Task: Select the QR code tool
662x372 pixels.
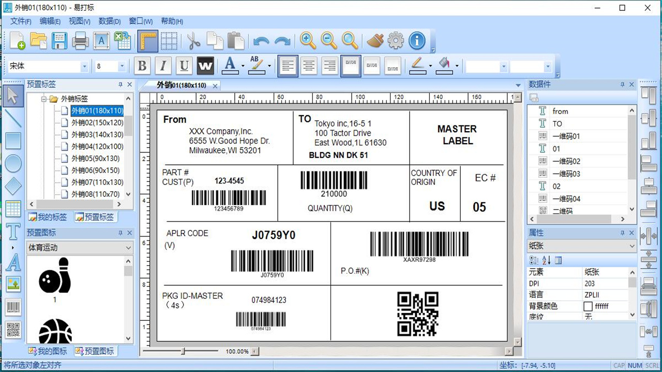Action: 13,330
